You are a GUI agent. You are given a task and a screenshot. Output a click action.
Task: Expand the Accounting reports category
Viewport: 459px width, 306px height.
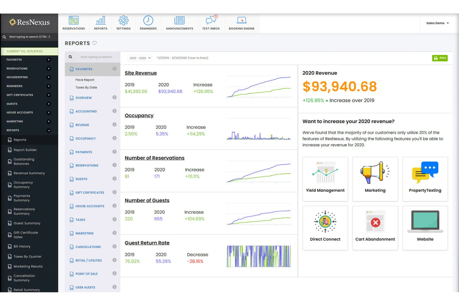coord(114,111)
